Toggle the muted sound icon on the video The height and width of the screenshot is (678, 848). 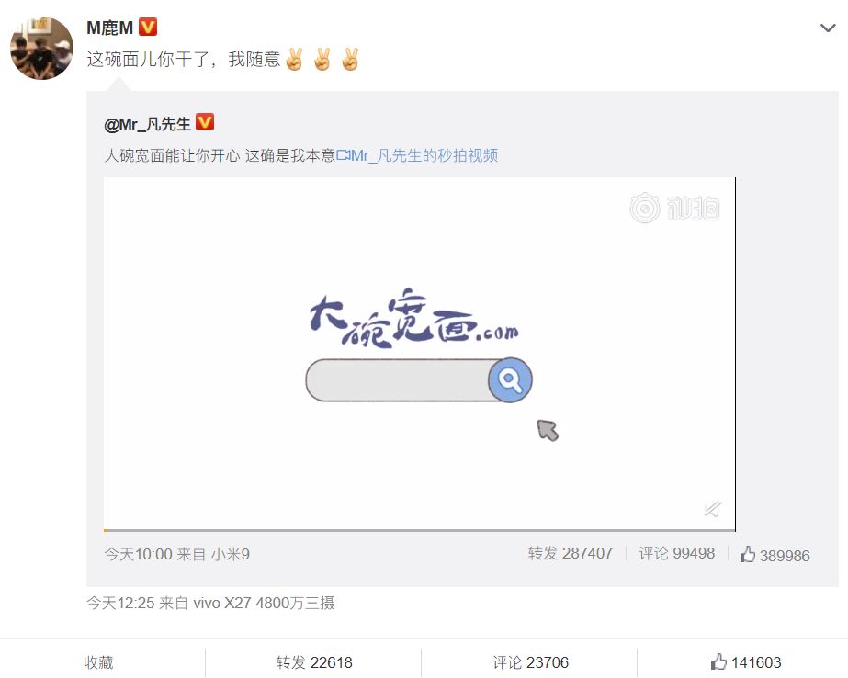pos(713,509)
